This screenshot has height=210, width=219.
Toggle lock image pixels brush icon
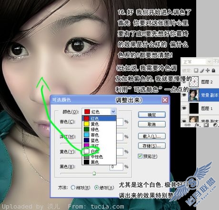click(202, 70)
